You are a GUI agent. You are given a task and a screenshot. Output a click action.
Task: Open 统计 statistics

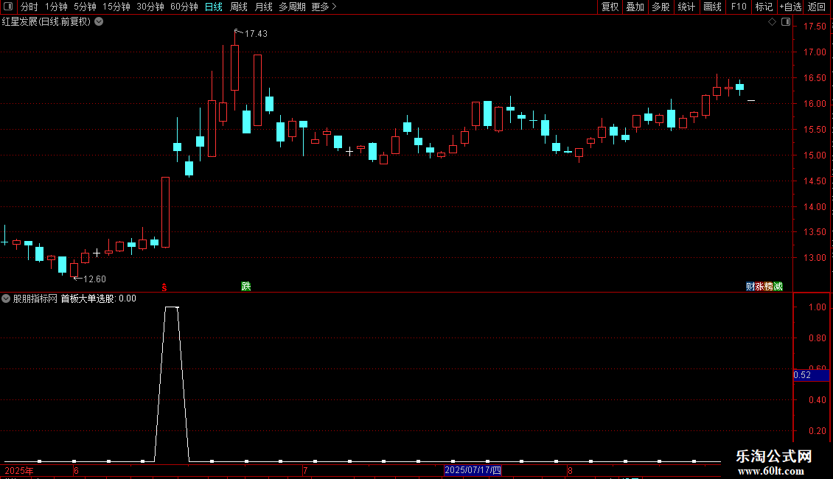click(686, 7)
